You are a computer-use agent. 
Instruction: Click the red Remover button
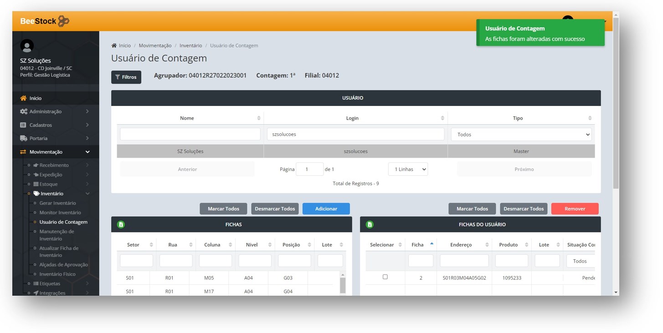click(575, 209)
